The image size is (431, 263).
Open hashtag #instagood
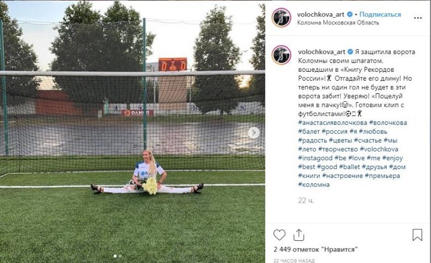(x=316, y=158)
